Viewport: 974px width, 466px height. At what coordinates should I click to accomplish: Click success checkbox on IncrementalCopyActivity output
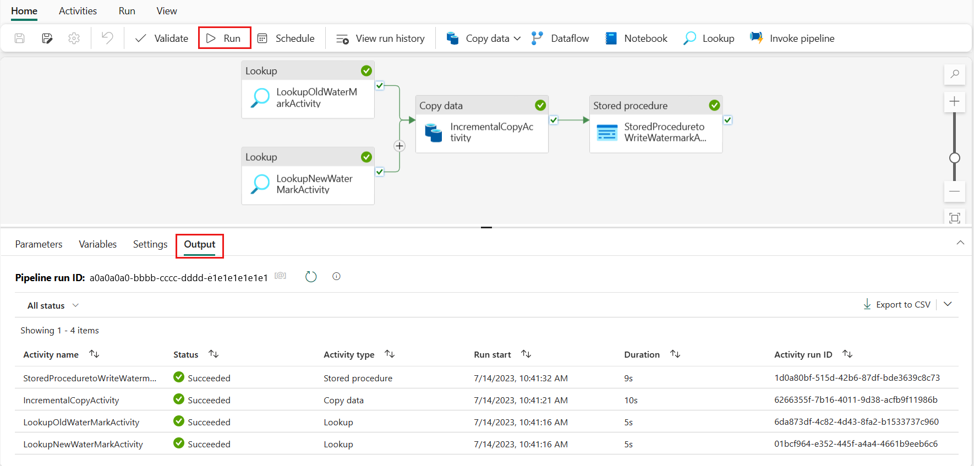click(554, 120)
